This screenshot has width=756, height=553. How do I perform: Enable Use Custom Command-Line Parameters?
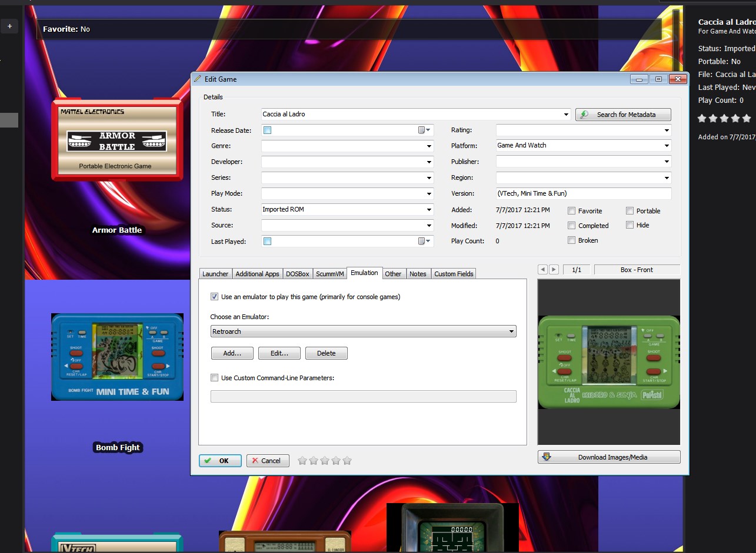214,378
